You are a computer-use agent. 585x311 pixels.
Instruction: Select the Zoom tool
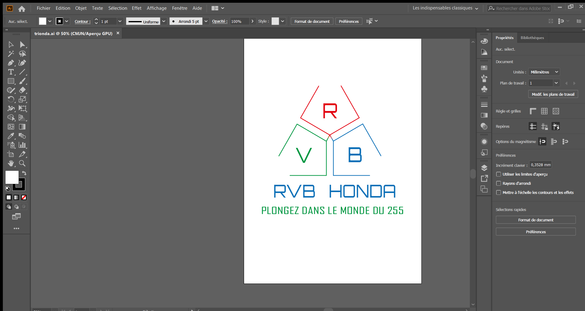(23, 163)
